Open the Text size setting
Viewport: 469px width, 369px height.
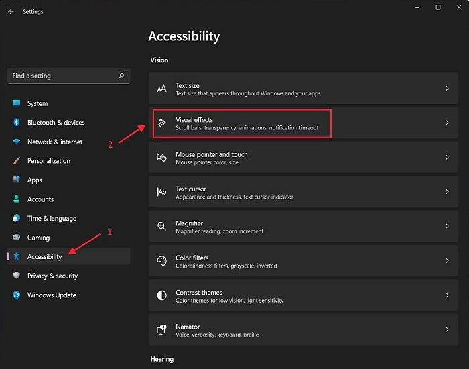tap(304, 89)
